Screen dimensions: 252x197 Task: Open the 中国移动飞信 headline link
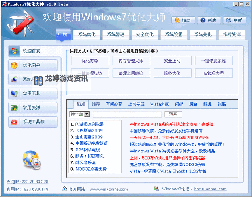(x=166, y=131)
